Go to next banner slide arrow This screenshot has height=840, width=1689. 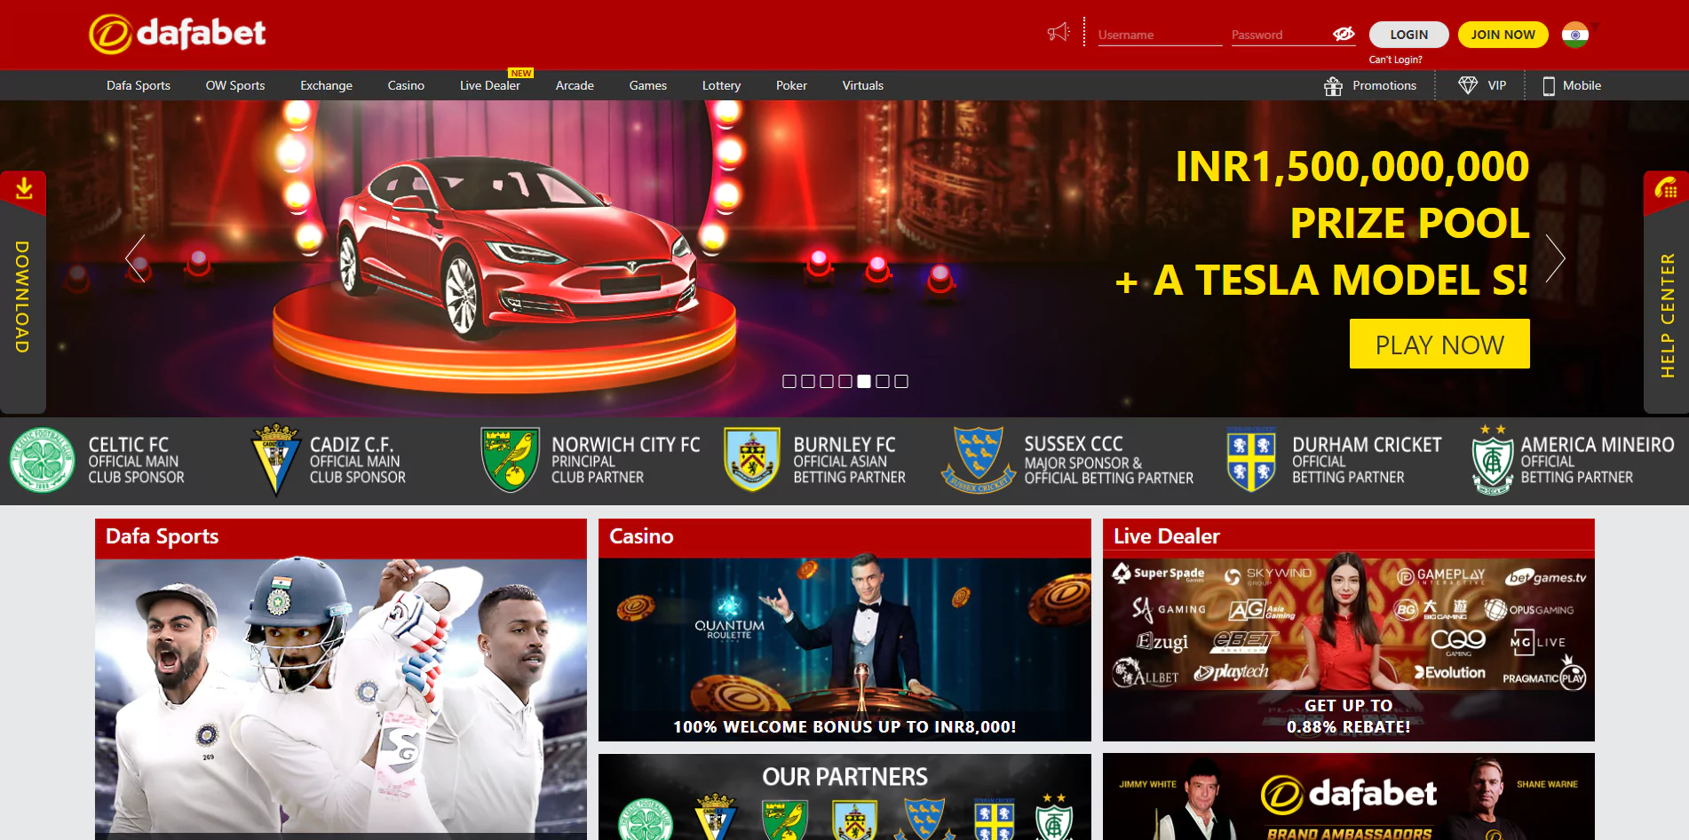click(1554, 258)
